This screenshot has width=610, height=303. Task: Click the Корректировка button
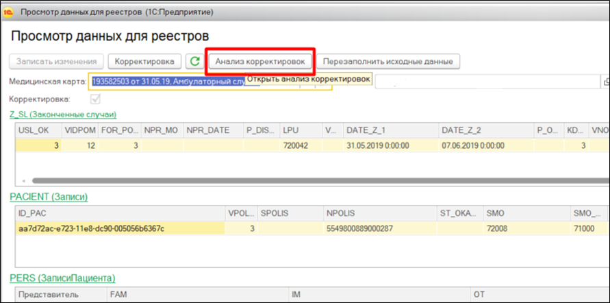point(144,61)
